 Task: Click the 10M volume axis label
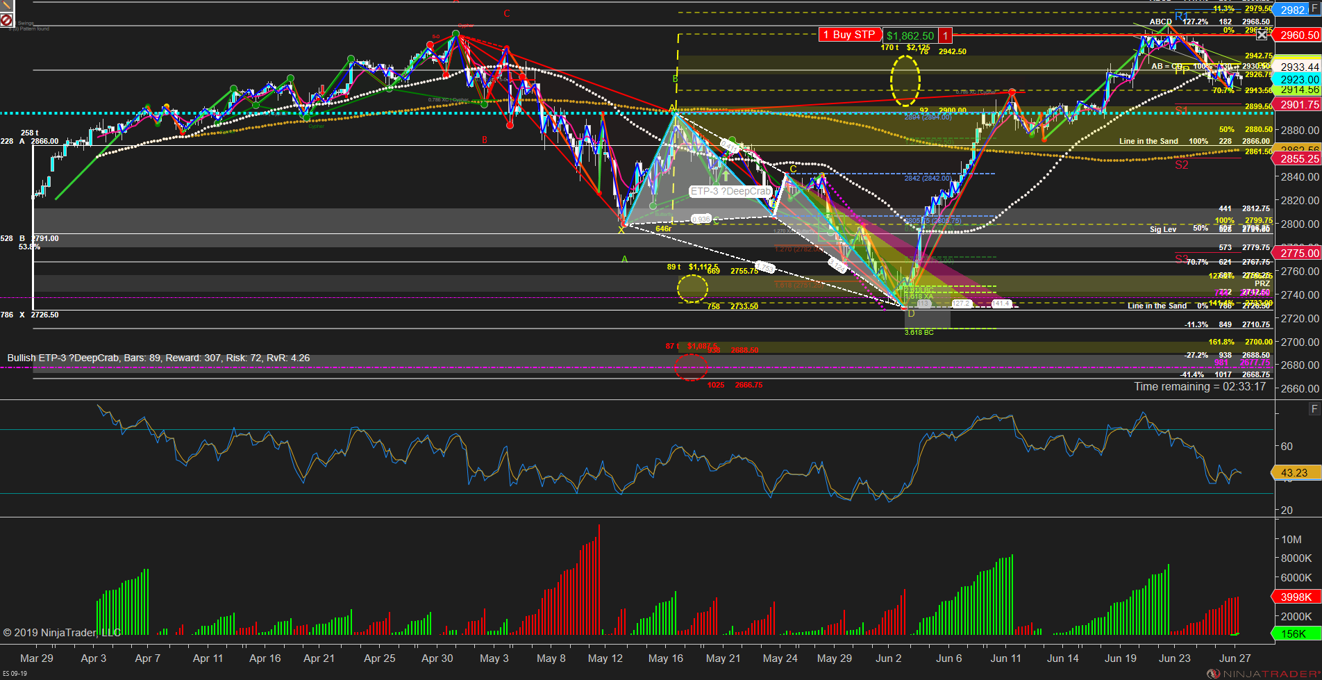click(1291, 539)
